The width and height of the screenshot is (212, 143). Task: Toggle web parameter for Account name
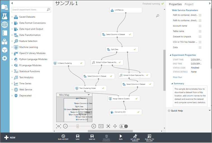pyautogui.click(x=200, y=26)
